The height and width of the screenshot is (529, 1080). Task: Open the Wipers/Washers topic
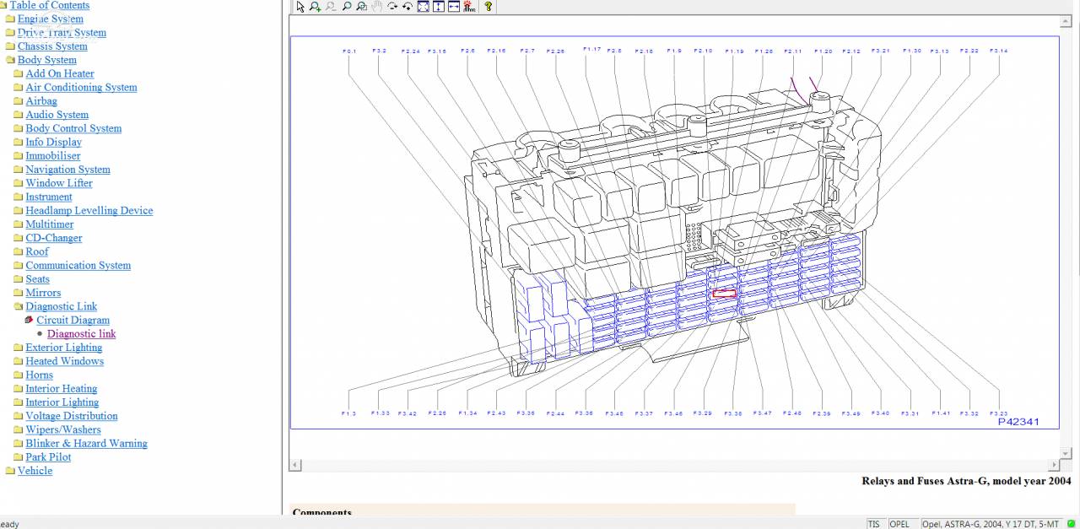(63, 429)
